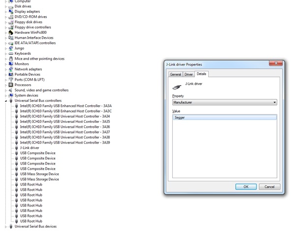298x235 pixels.
Task: Expand the Human Interface Devices node
Action: (6, 38)
